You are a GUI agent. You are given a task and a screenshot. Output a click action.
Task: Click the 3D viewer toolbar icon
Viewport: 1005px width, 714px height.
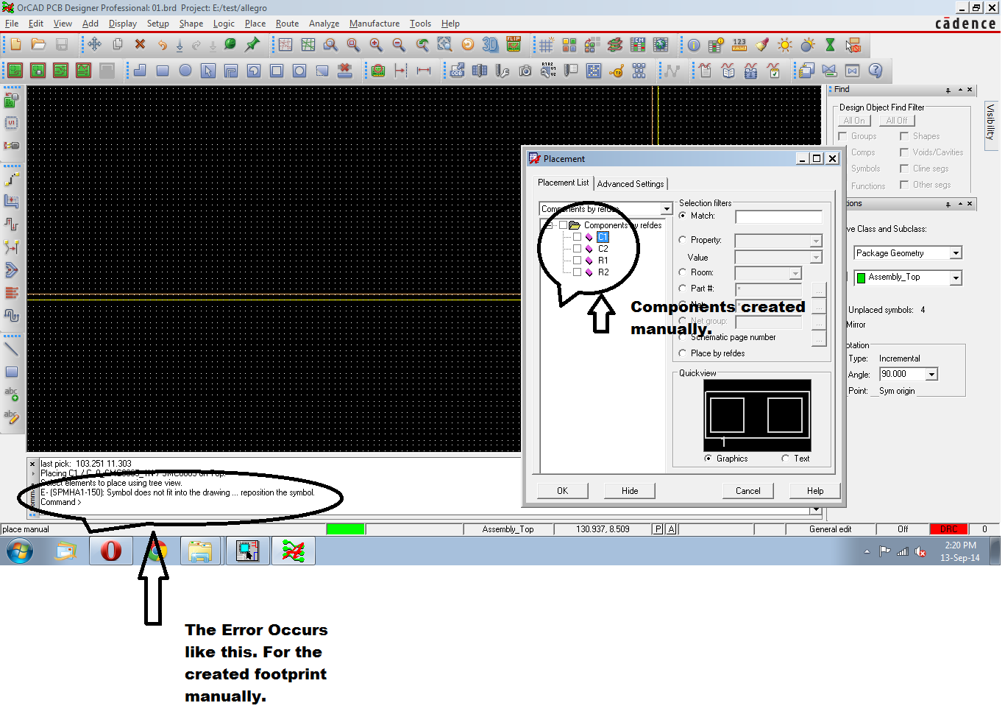click(x=490, y=45)
